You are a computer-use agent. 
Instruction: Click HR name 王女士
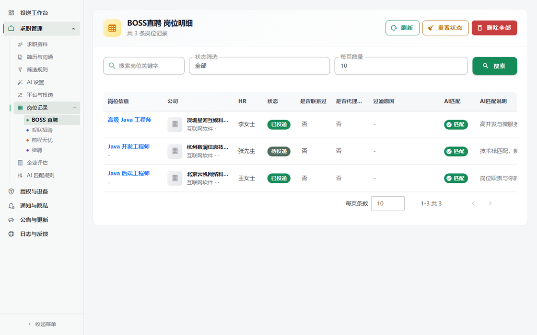tap(246, 178)
